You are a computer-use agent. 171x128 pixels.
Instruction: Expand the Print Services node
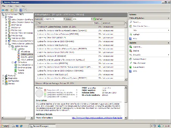point(6,35)
